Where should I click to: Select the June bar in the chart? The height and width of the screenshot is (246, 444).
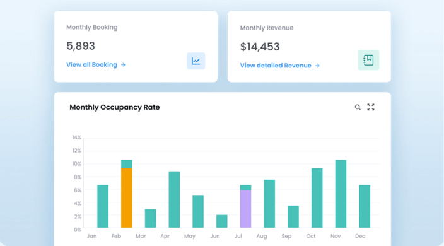click(x=222, y=221)
